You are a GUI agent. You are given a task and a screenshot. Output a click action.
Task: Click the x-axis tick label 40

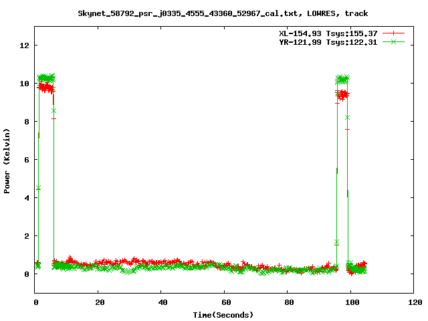coord(163,302)
